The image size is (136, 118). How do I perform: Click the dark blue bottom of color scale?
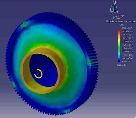(119, 61)
